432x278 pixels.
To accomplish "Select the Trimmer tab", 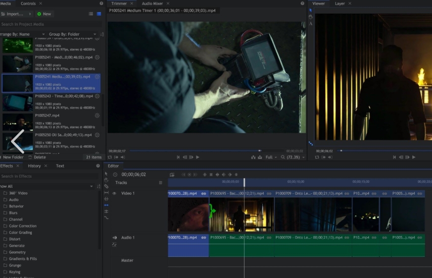I will [x=119, y=4].
